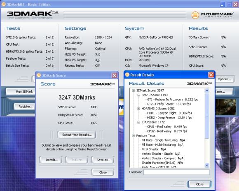Select Vertex Shader - Complex row

(162, 158)
